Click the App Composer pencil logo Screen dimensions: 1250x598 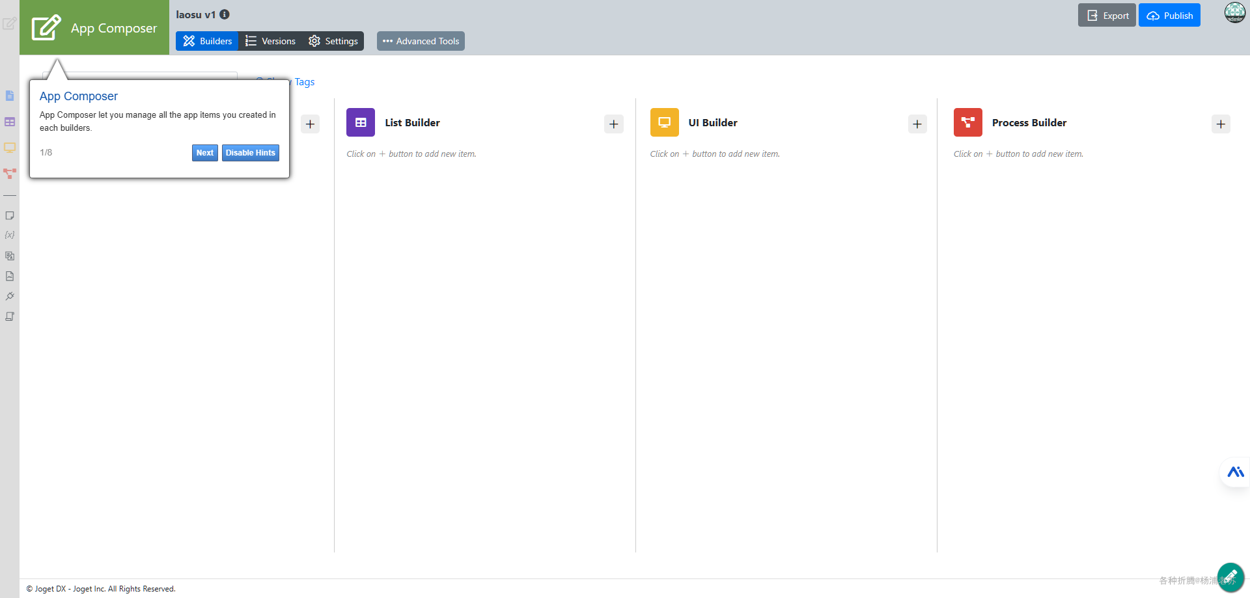pos(46,27)
